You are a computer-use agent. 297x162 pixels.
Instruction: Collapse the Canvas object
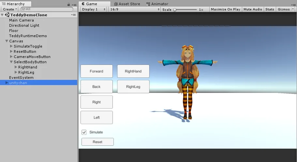[7, 41]
